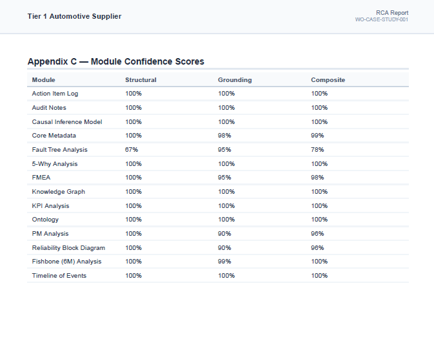
Task: Select the Core Metadata row label
Action: [54, 136]
